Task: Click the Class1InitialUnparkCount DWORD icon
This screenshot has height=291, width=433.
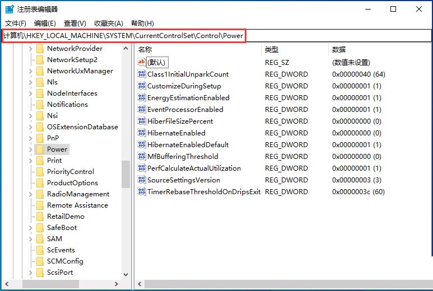Action: 141,74
